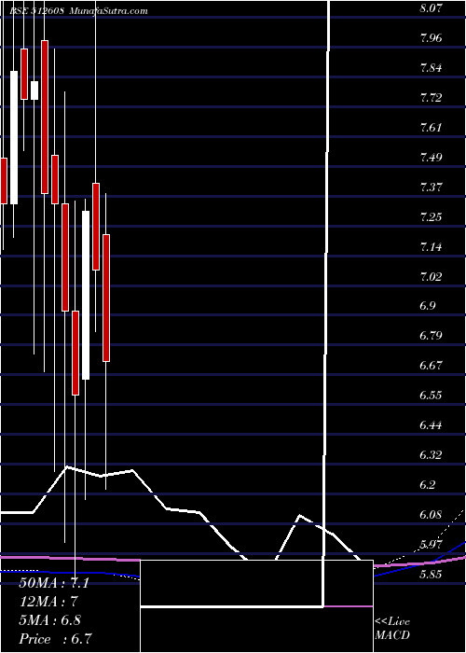Click the price label 6.55
This screenshot has width=466, height=653.
point(432,396)
